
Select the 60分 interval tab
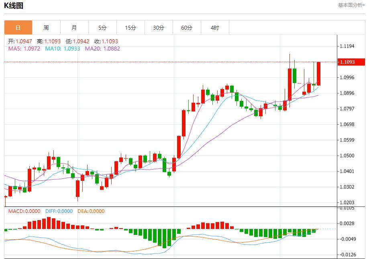[187, 28]
